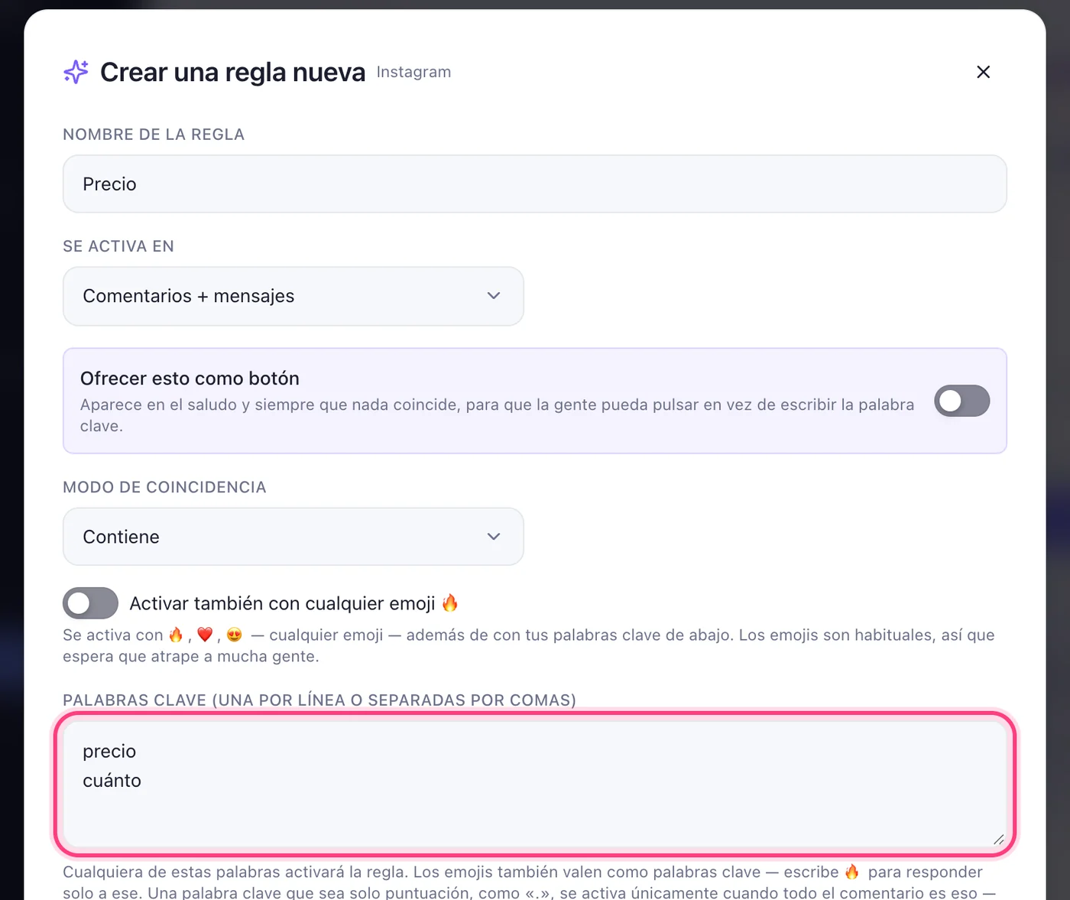
Task: Click the NOMBRE DE LA REGLA label
Action: 154,135
